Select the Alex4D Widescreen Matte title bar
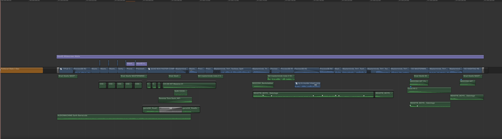This screenshot has height=139, width=502. [x=270, y=57]
